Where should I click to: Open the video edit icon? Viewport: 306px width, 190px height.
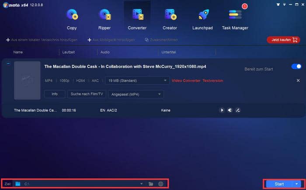pyautogui.click(x=238, y=110)
